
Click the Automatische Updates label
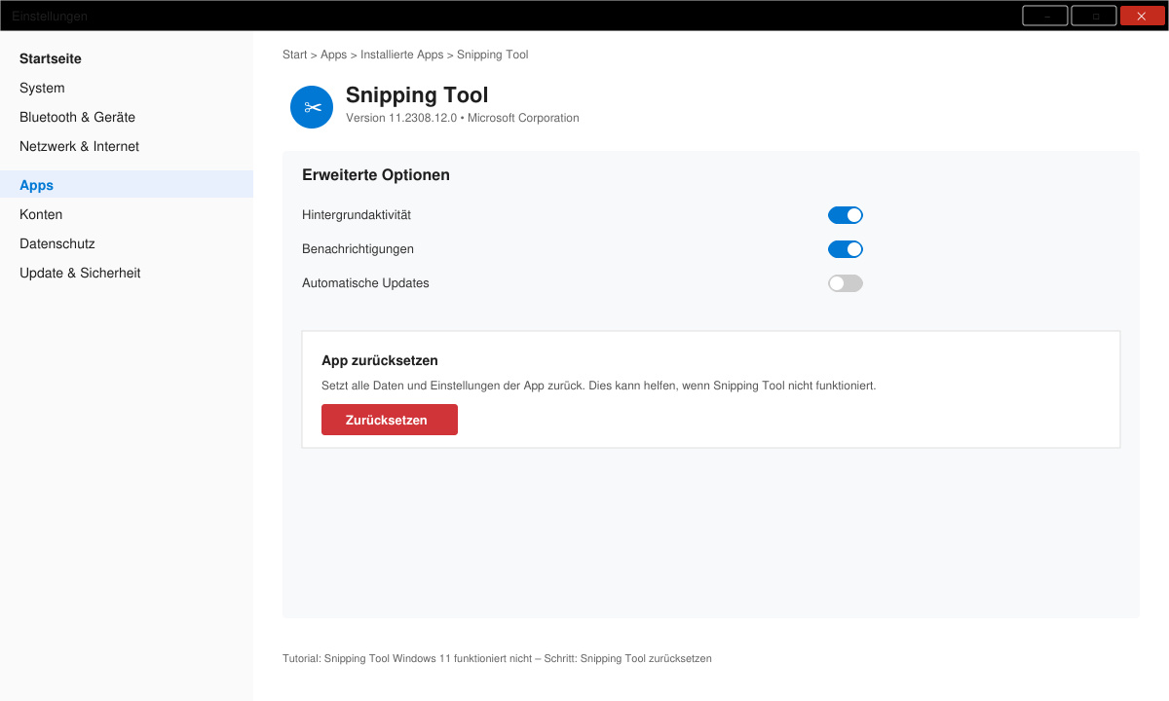point(365,283)
